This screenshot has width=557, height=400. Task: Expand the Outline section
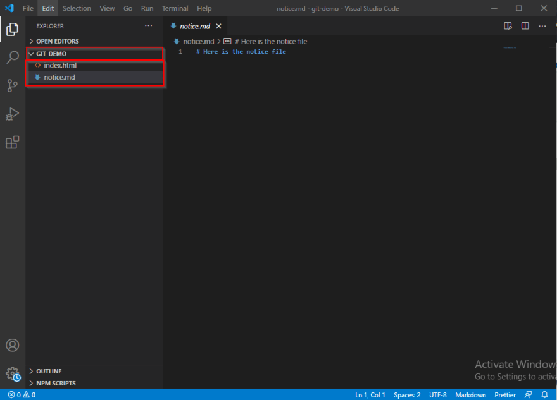[94, 371]
